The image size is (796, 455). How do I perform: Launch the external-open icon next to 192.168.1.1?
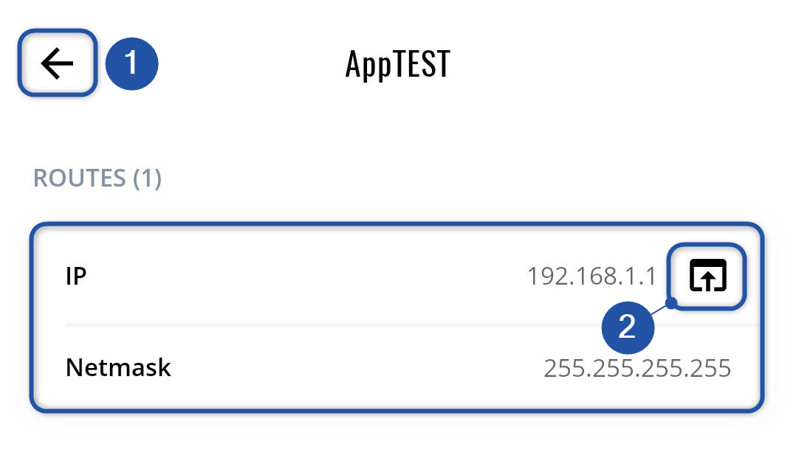pos(707,276)
